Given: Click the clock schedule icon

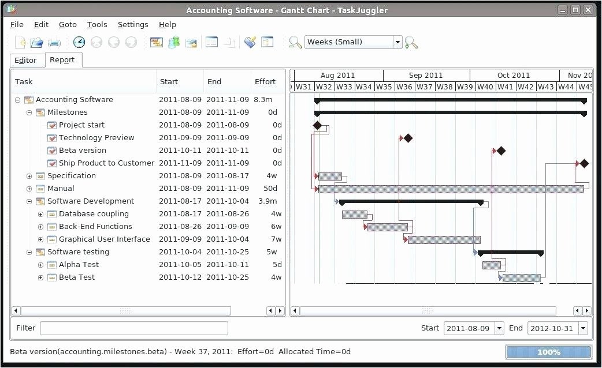Looking at the screenshot, I should (x=79, y=42).
